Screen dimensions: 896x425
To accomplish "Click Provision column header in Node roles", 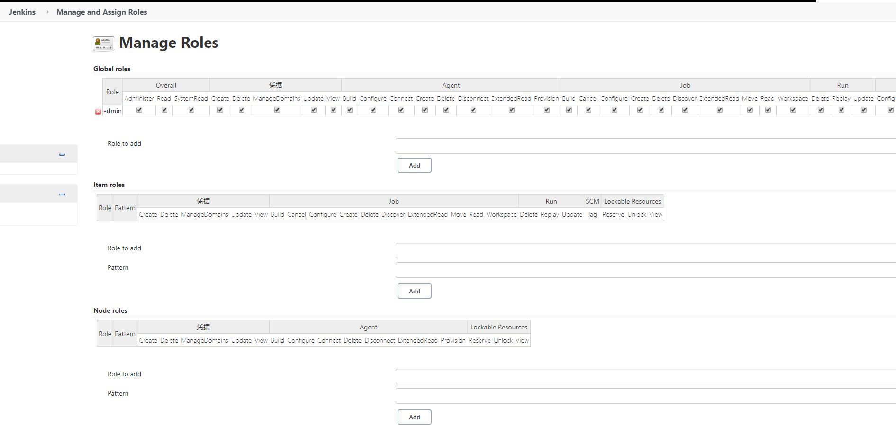I will pyautogui.click(x=453, y=340).
